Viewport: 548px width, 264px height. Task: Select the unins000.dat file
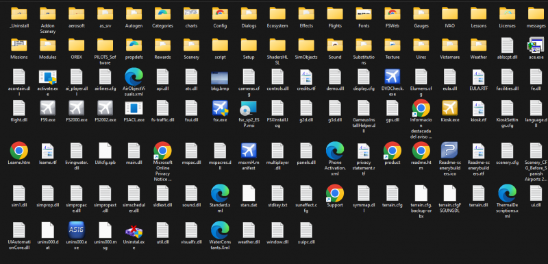[x=47, y=230]
